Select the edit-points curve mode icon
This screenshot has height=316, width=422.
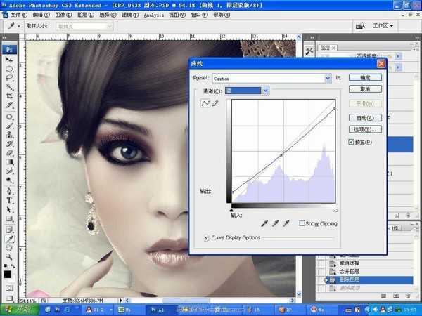click(205, 103)
